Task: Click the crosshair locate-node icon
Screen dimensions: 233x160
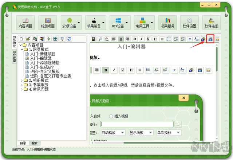Action: [x=48, y=39]
